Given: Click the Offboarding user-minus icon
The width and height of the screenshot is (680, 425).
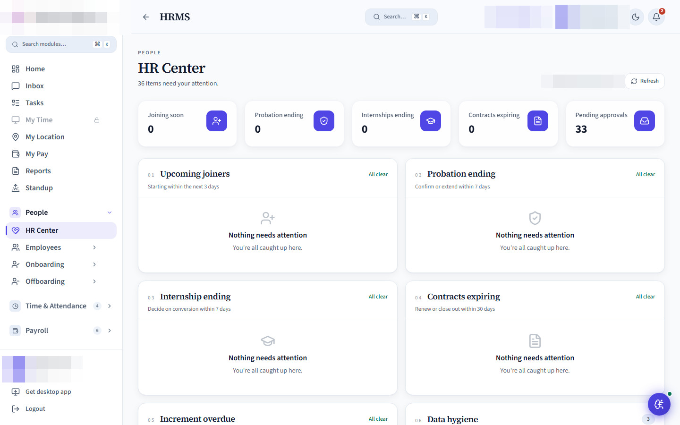Looking at the screenshot, I should [16, 281].
